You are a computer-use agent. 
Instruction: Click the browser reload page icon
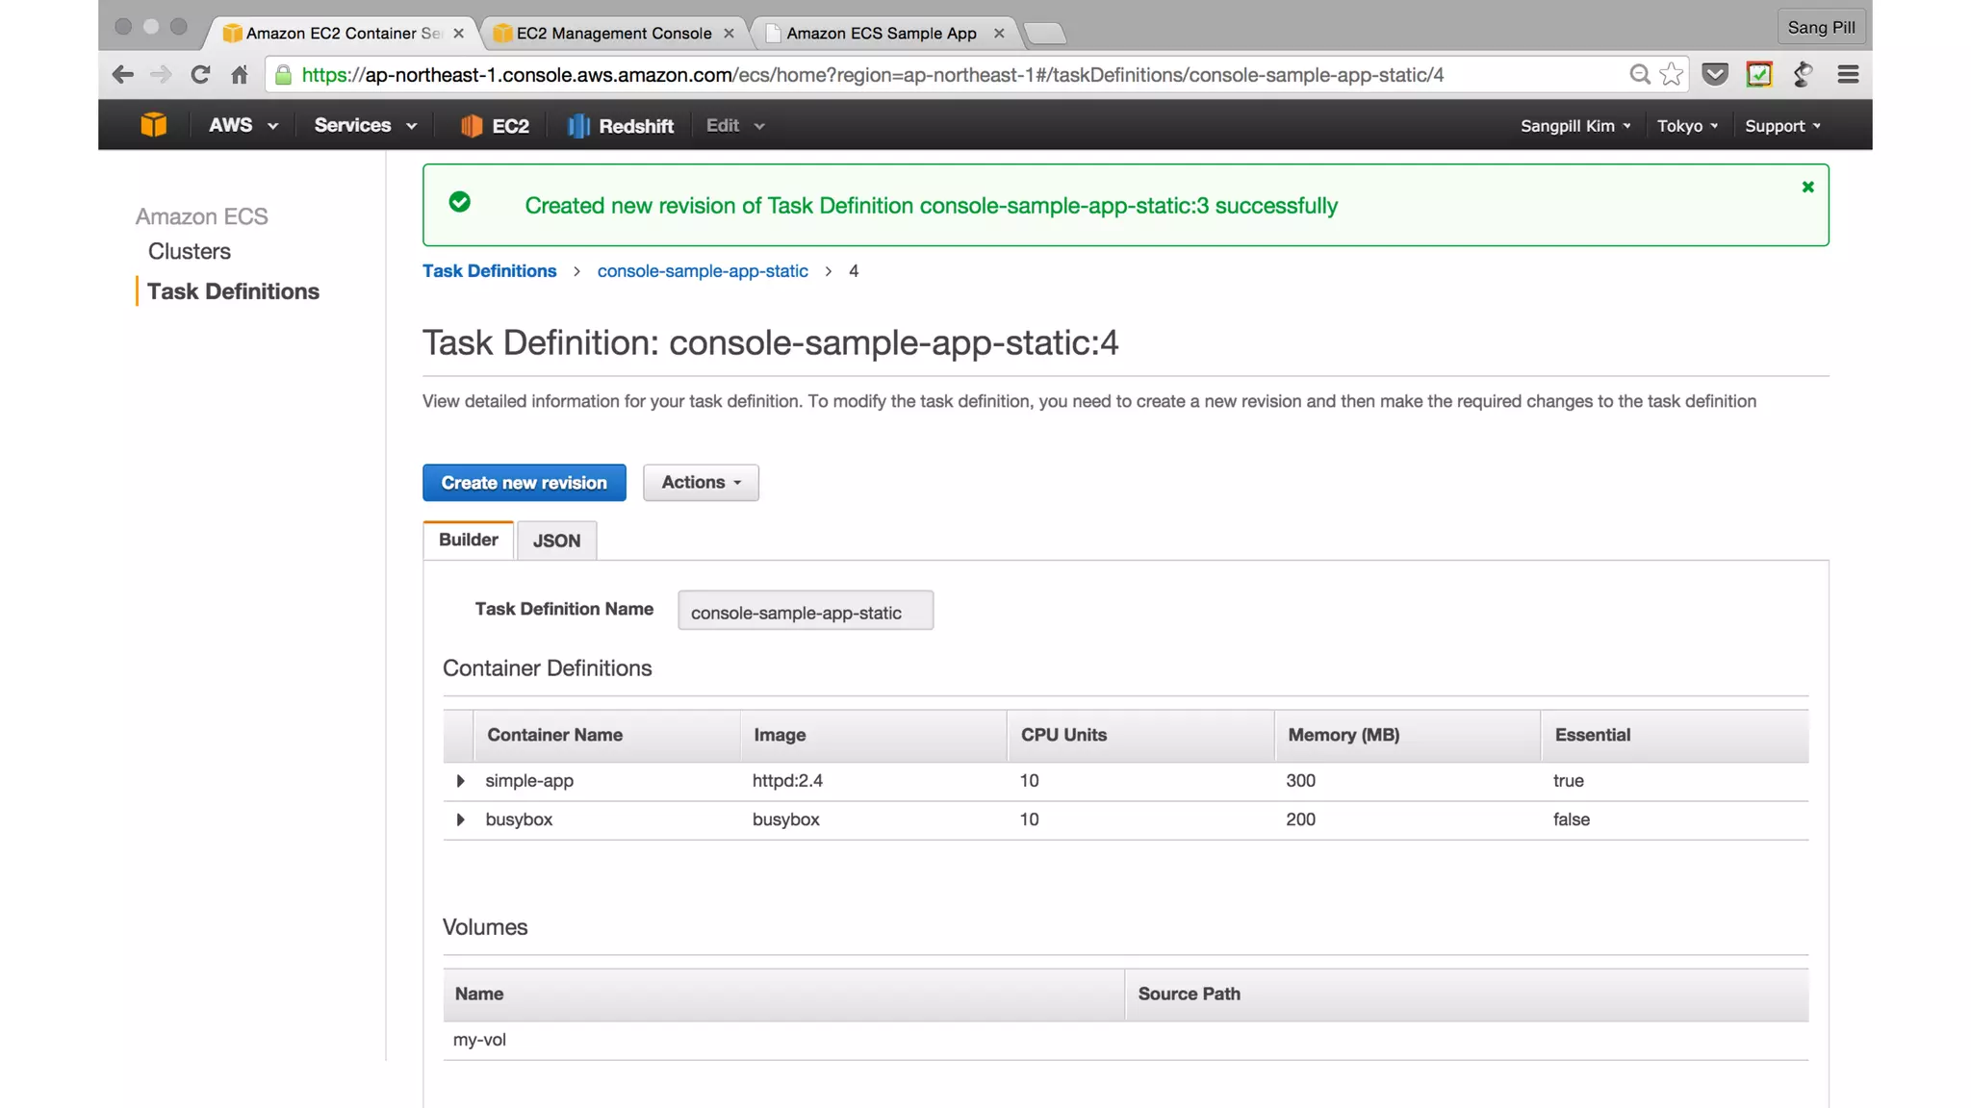click(200, 75)
